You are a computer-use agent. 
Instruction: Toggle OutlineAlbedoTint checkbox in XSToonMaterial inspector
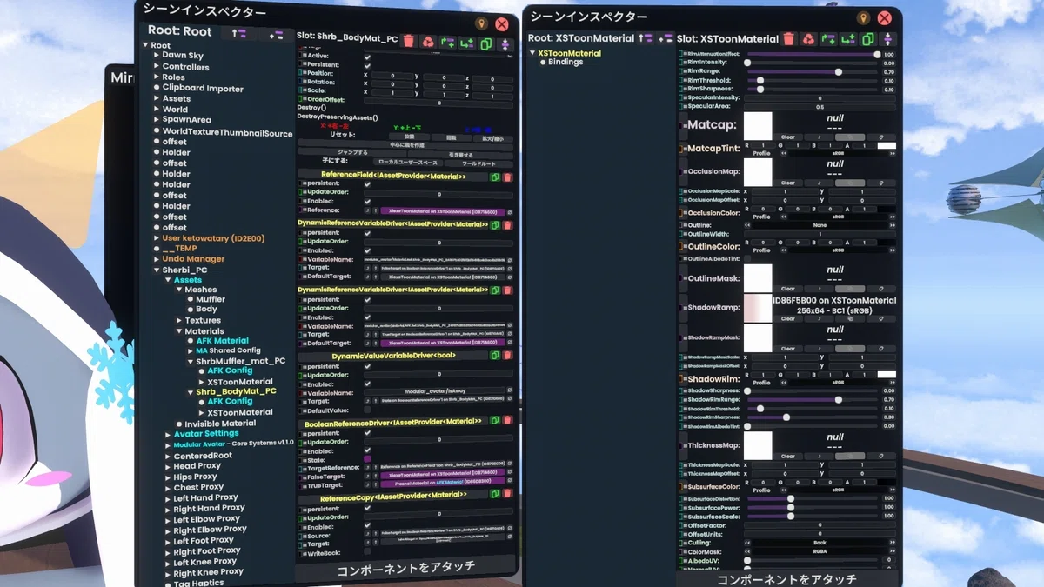coord(746,258)
